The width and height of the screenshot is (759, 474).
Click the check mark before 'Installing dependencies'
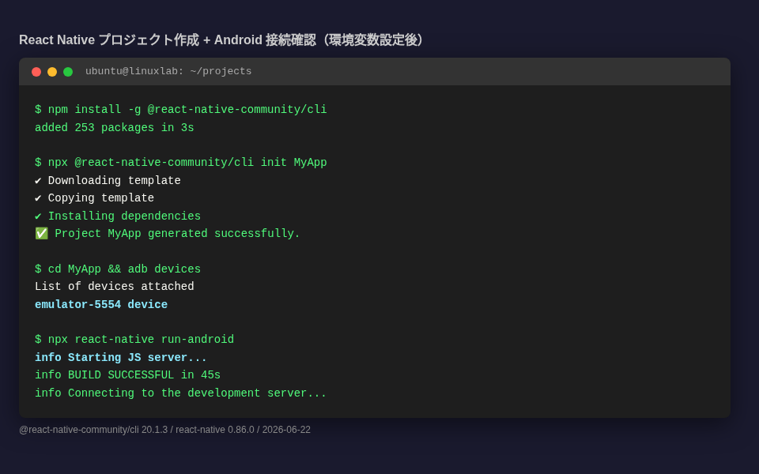point(38,216)
